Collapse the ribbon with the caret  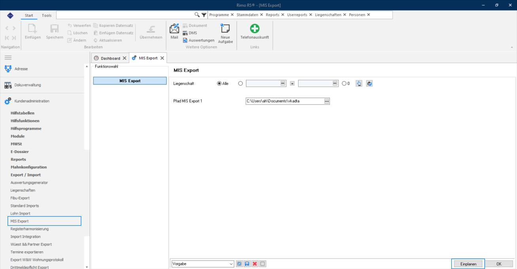[512, 47]
